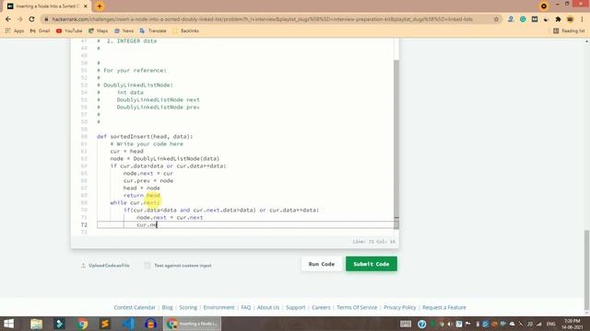
Task: Click the browser back arrow
Action: [8, 19]
